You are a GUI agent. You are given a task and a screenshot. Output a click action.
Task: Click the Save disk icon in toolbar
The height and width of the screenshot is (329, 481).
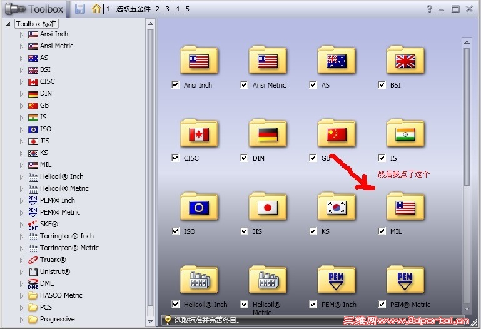(80, 9)
